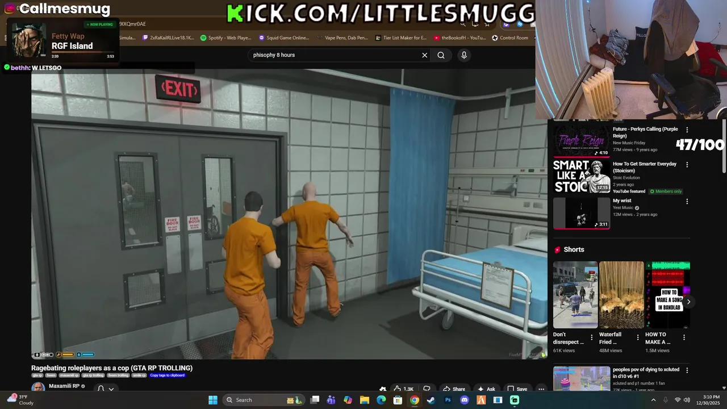This screenshot has height=409, width=727.
Task: Open the 'theBookofH - YouTube' bookmark
Action: [x=459, y=38]
